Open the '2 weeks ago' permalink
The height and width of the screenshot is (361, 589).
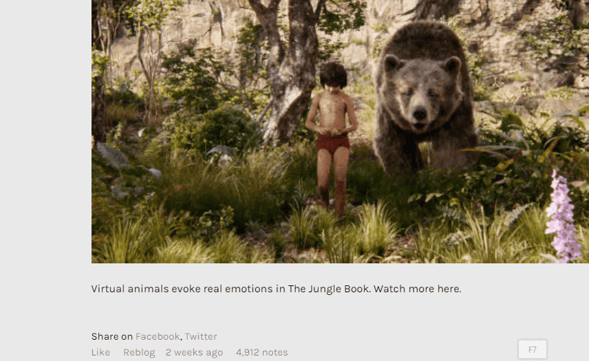[194, 352]
